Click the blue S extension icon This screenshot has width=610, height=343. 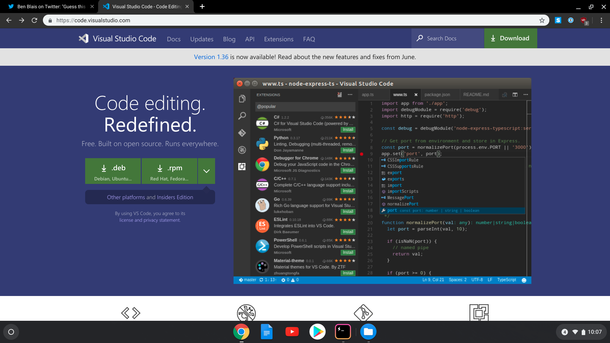(x=558, y=20)
